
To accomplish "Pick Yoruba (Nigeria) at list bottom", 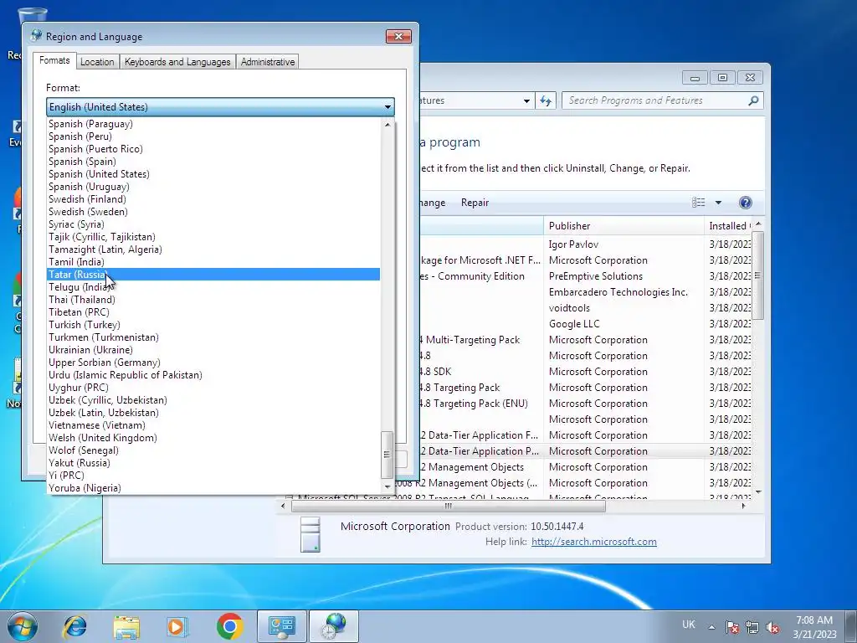I will point(213,488).
